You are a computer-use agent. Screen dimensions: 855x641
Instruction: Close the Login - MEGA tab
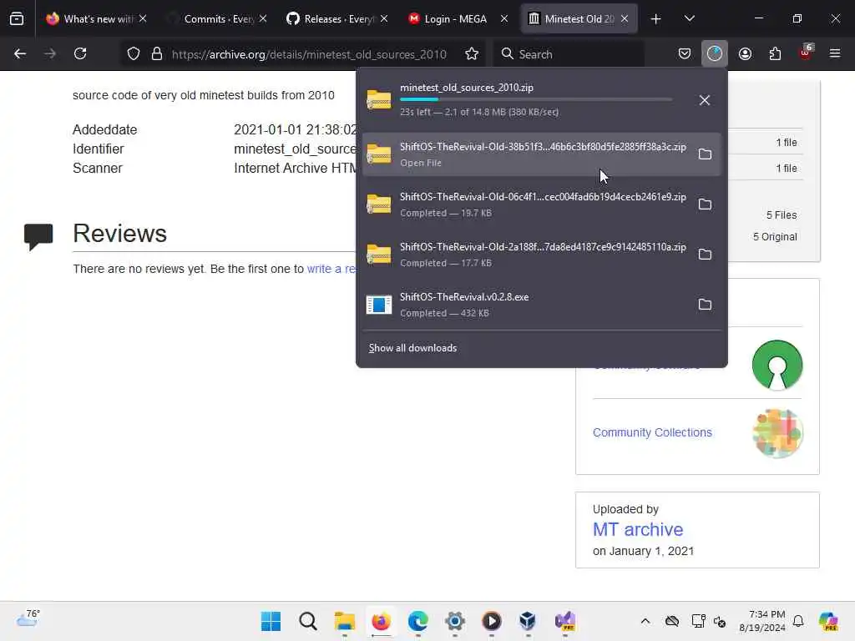[504, 19]
